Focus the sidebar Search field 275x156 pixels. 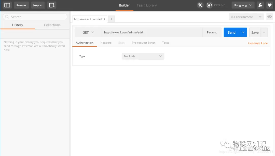(x=35, y=17)
